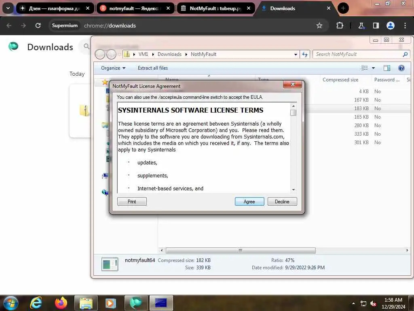Decline the NotMyFault license agreement
The width and height of the screenshot is (414, 311).
pyautogui.click(x=282, y=202)
